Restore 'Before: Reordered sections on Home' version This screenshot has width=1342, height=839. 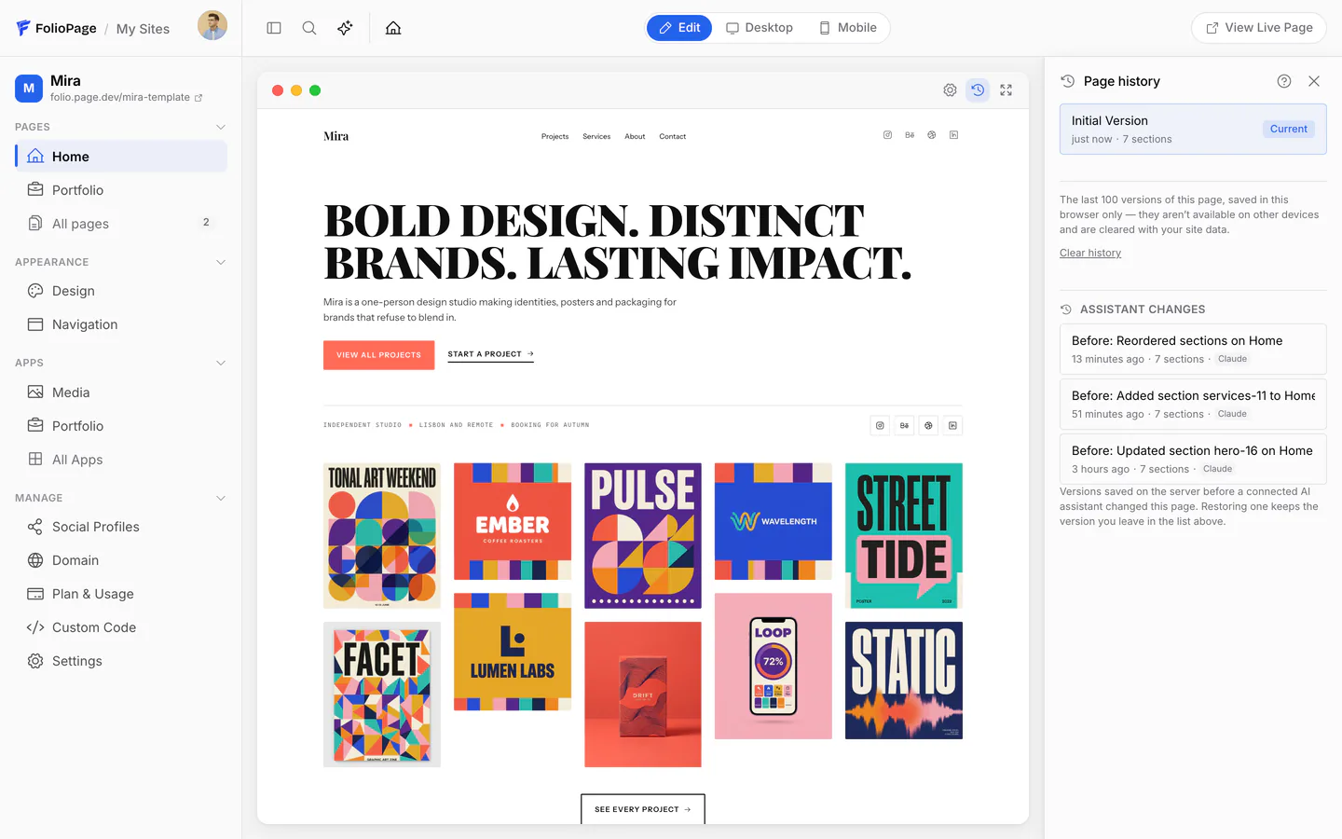point(1193,349)
